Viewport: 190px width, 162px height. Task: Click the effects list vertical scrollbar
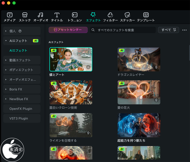tap(189, 53)
